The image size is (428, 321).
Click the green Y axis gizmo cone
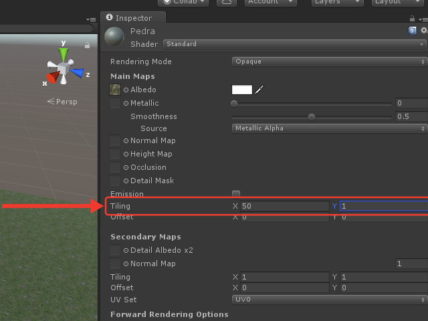[64, 55]
